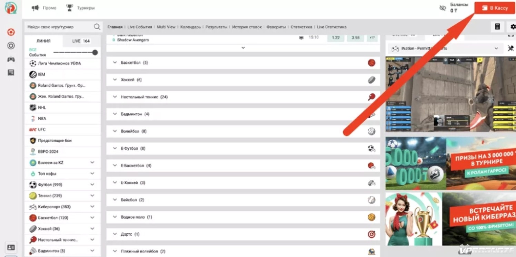516x257 pixels.
Task: Open settings gear icon
Action: (x=513, y=27)
